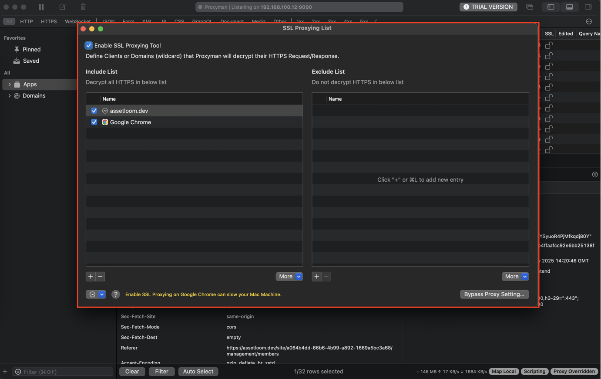Toggle the bottom panel layout icon
Screen dimensions: 601x379
(x=569, y=7)
